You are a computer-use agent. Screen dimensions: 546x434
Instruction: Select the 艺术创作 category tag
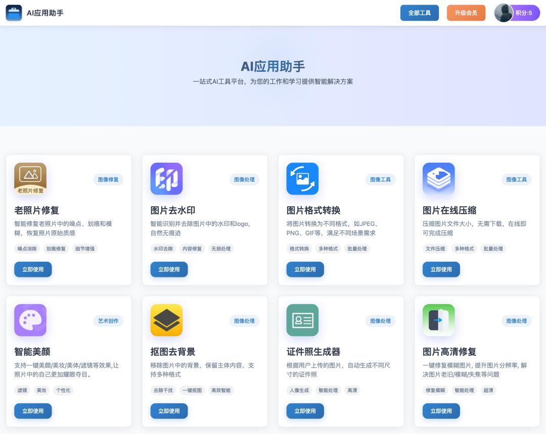(x=108, y=321)
